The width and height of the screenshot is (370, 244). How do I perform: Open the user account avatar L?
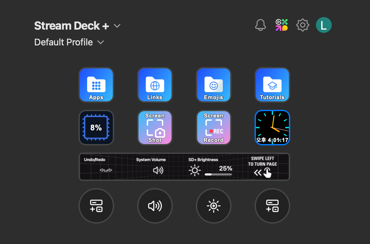324,25
